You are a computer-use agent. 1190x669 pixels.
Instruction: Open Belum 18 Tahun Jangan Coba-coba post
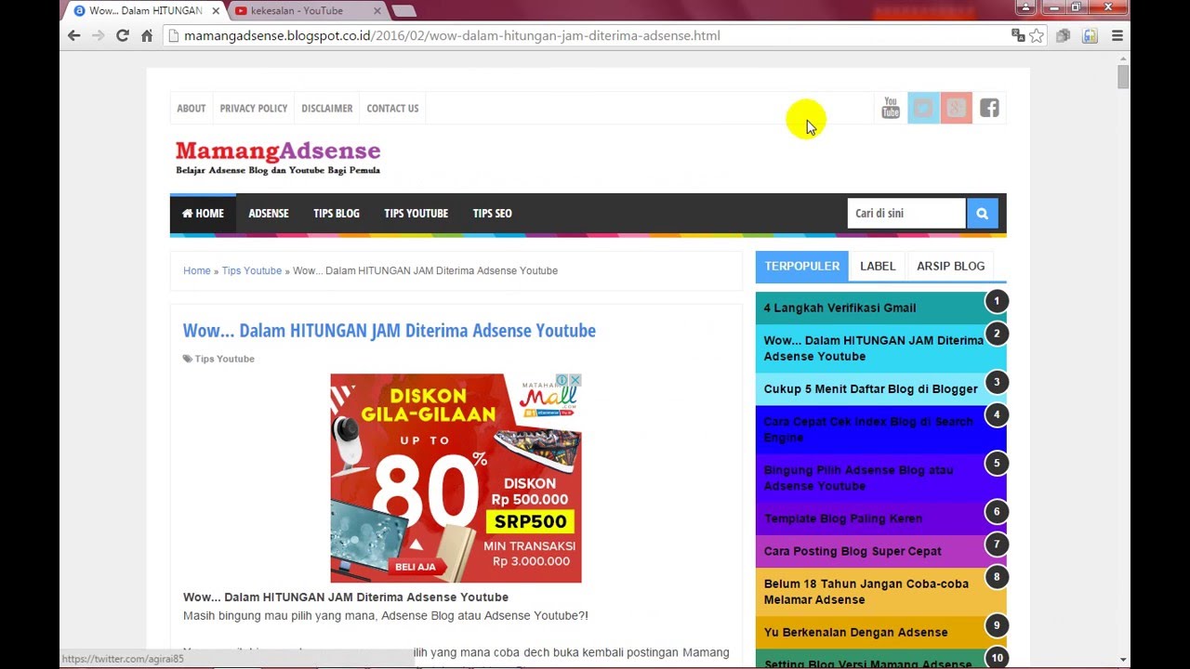coord(866,591)
